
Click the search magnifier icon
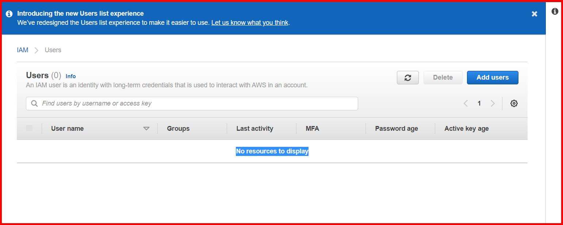(34, 103)
